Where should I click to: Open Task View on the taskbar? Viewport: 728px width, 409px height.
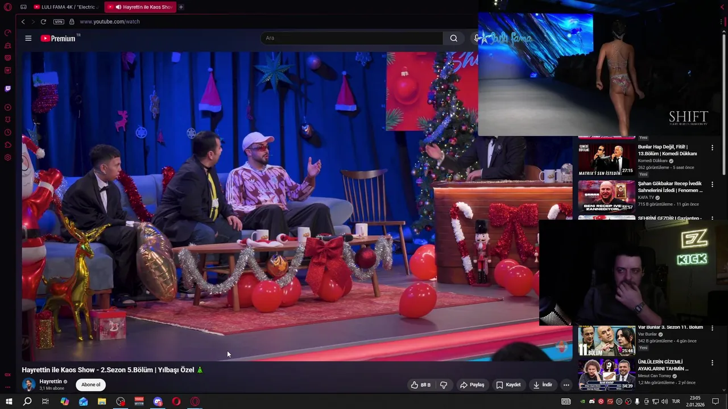[45, 402]
